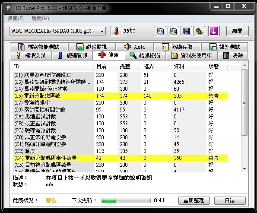This screenshot has height=213, width=257.
Task: Select row (C2) 溫度
Action: coord(121,151)
